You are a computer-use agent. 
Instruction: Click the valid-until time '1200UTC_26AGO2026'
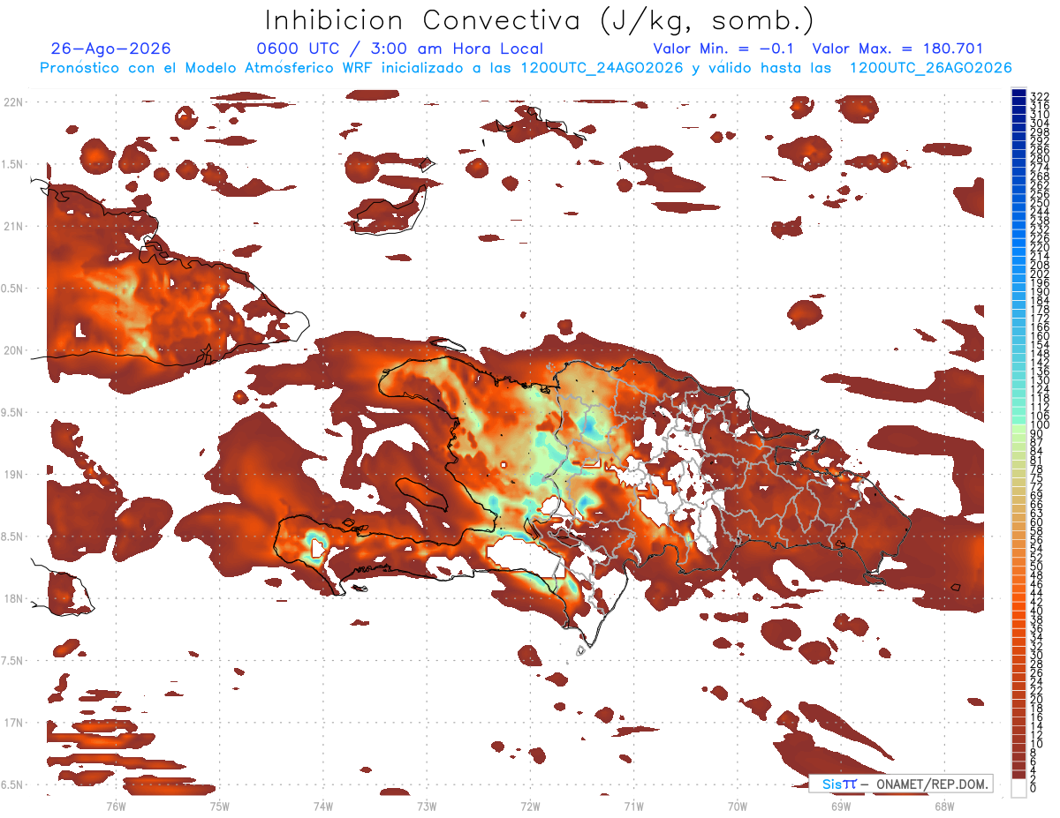[x=930, y=68]
